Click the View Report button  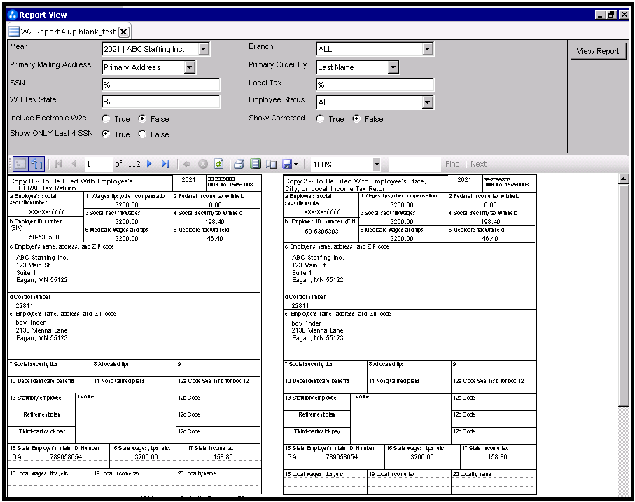pyautogui.click(x=597, y=51)
